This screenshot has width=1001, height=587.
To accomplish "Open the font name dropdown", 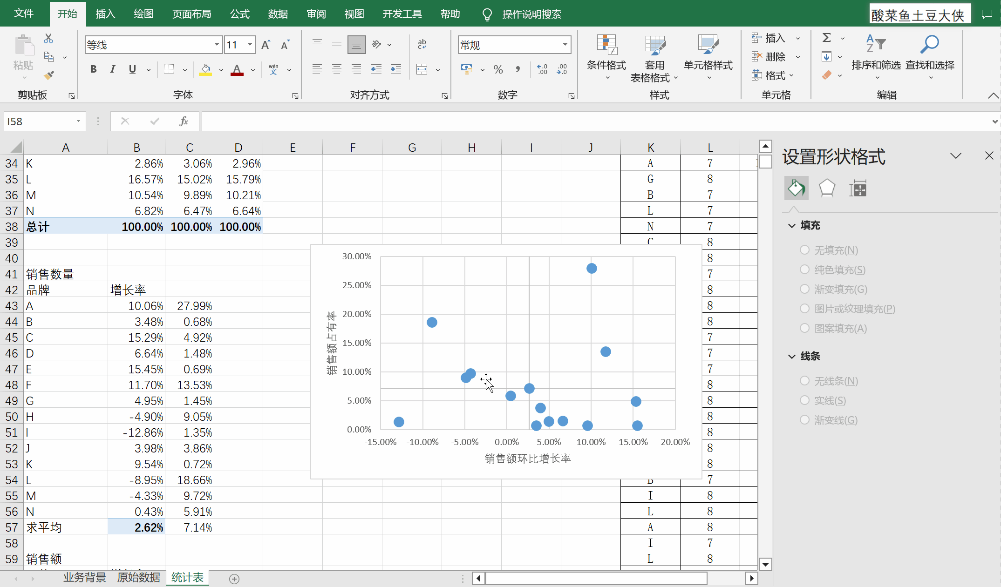I will pyautogui.click(x=217, y=45).
